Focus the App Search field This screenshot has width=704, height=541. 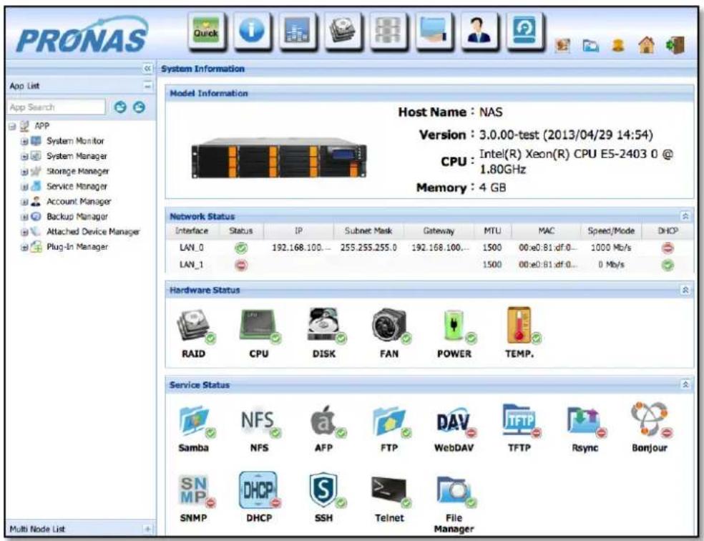click(57, 107)
